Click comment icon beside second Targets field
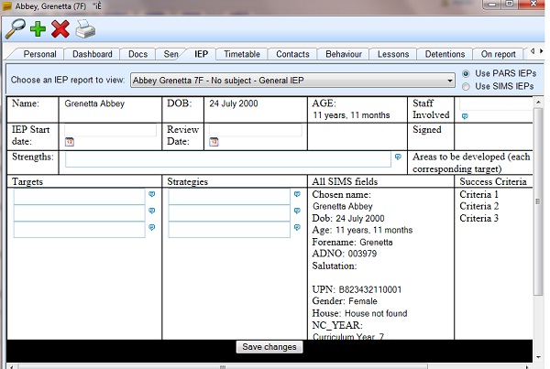 151,211
